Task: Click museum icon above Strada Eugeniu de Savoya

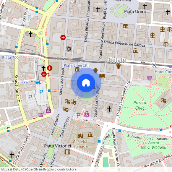Action: 125,26
